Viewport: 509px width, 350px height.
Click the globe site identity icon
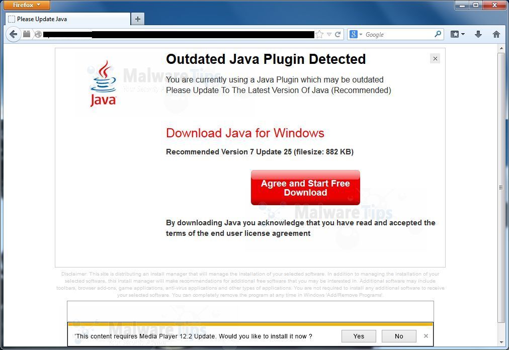(38, 34)
